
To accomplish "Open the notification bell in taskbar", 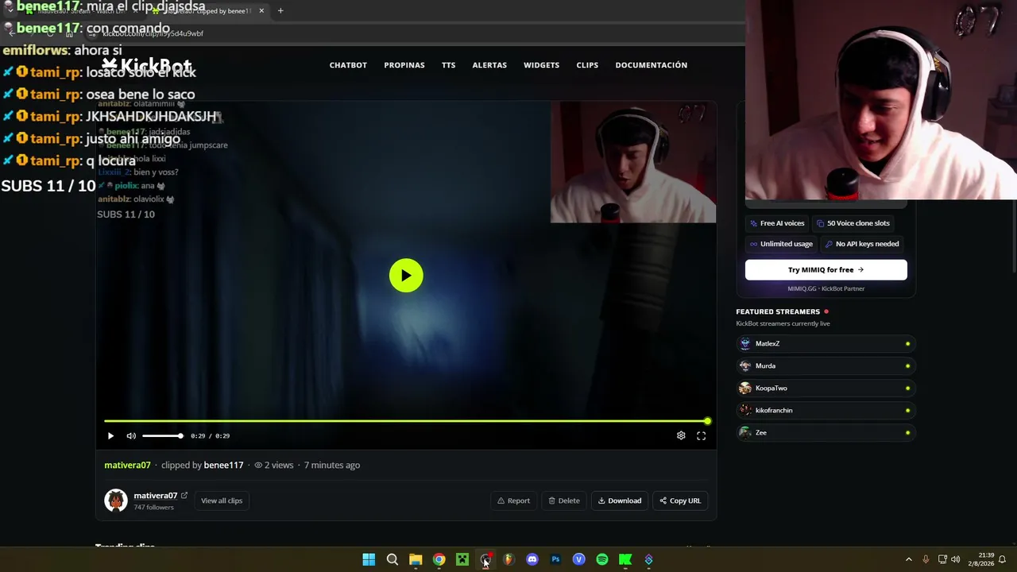I will (1002, 559).
